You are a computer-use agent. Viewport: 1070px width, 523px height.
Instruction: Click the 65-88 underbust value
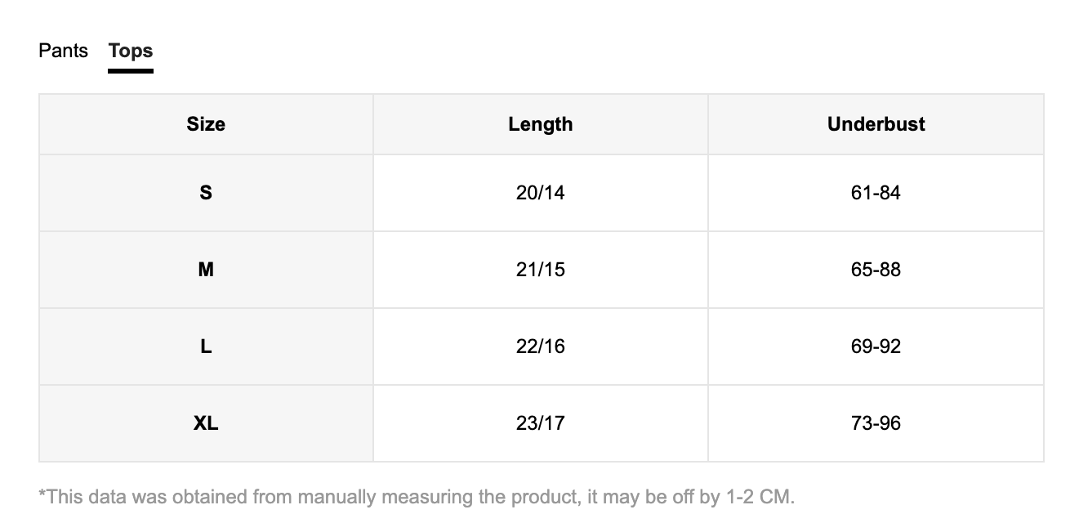coord(876,270)
